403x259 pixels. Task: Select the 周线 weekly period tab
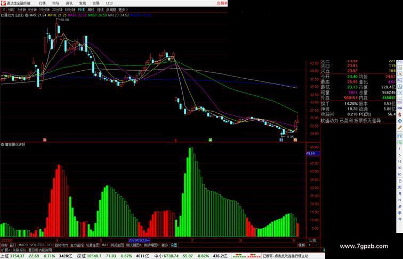point(91,10)
